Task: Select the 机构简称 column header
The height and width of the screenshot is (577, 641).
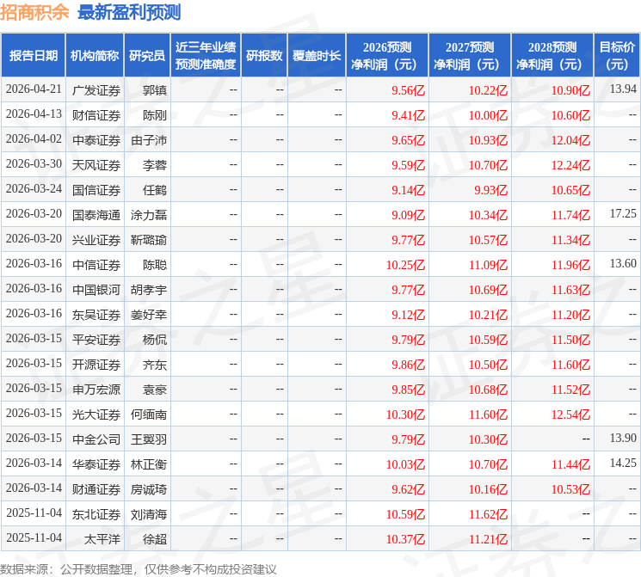Action: tap(95, 56)
